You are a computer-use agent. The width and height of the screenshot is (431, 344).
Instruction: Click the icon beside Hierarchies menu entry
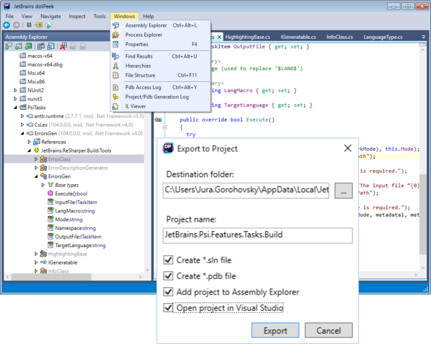pos(115,66)
